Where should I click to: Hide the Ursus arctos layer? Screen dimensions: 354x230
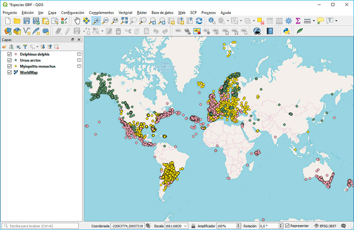(9, 60)
